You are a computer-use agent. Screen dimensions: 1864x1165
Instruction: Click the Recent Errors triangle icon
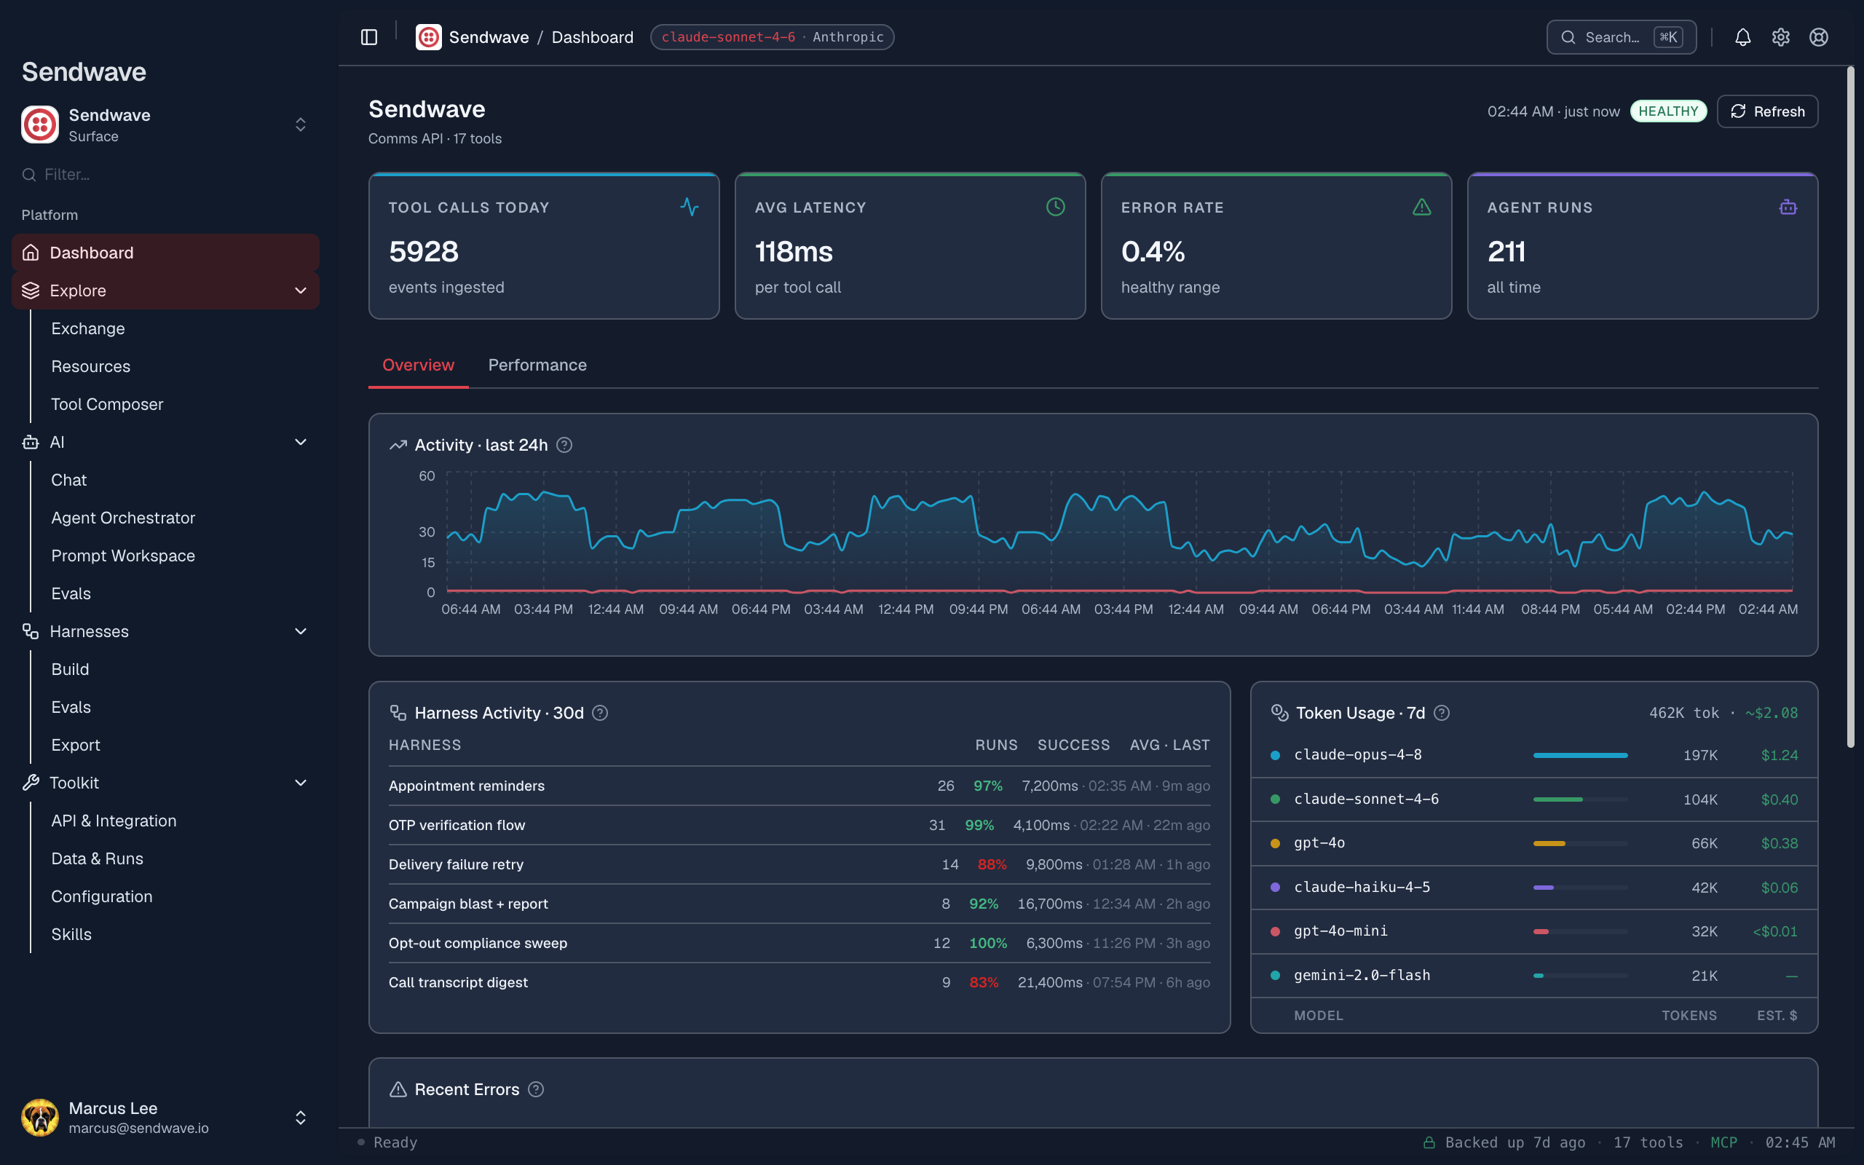[398, 1089]
